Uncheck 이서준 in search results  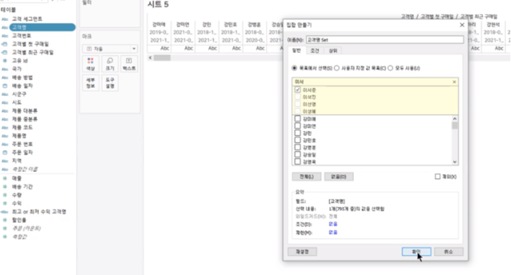point(297,90)
